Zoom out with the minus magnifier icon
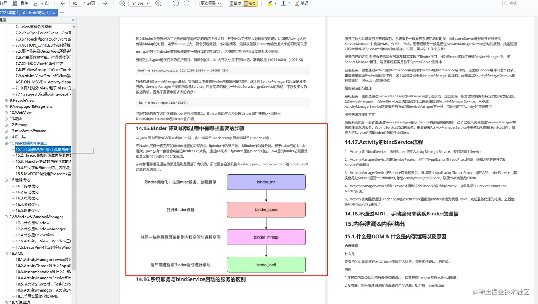 click(x=122, y=3)
